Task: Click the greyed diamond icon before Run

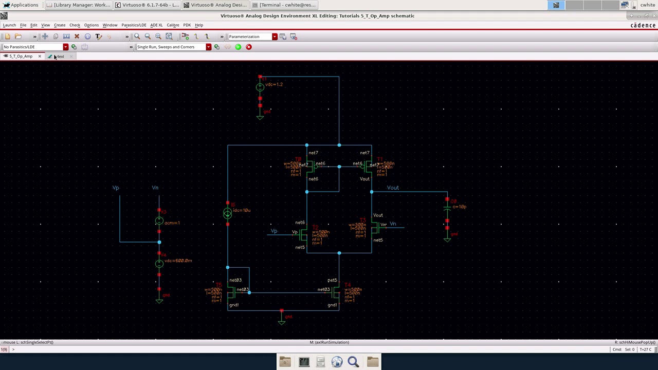Action: 227,47
